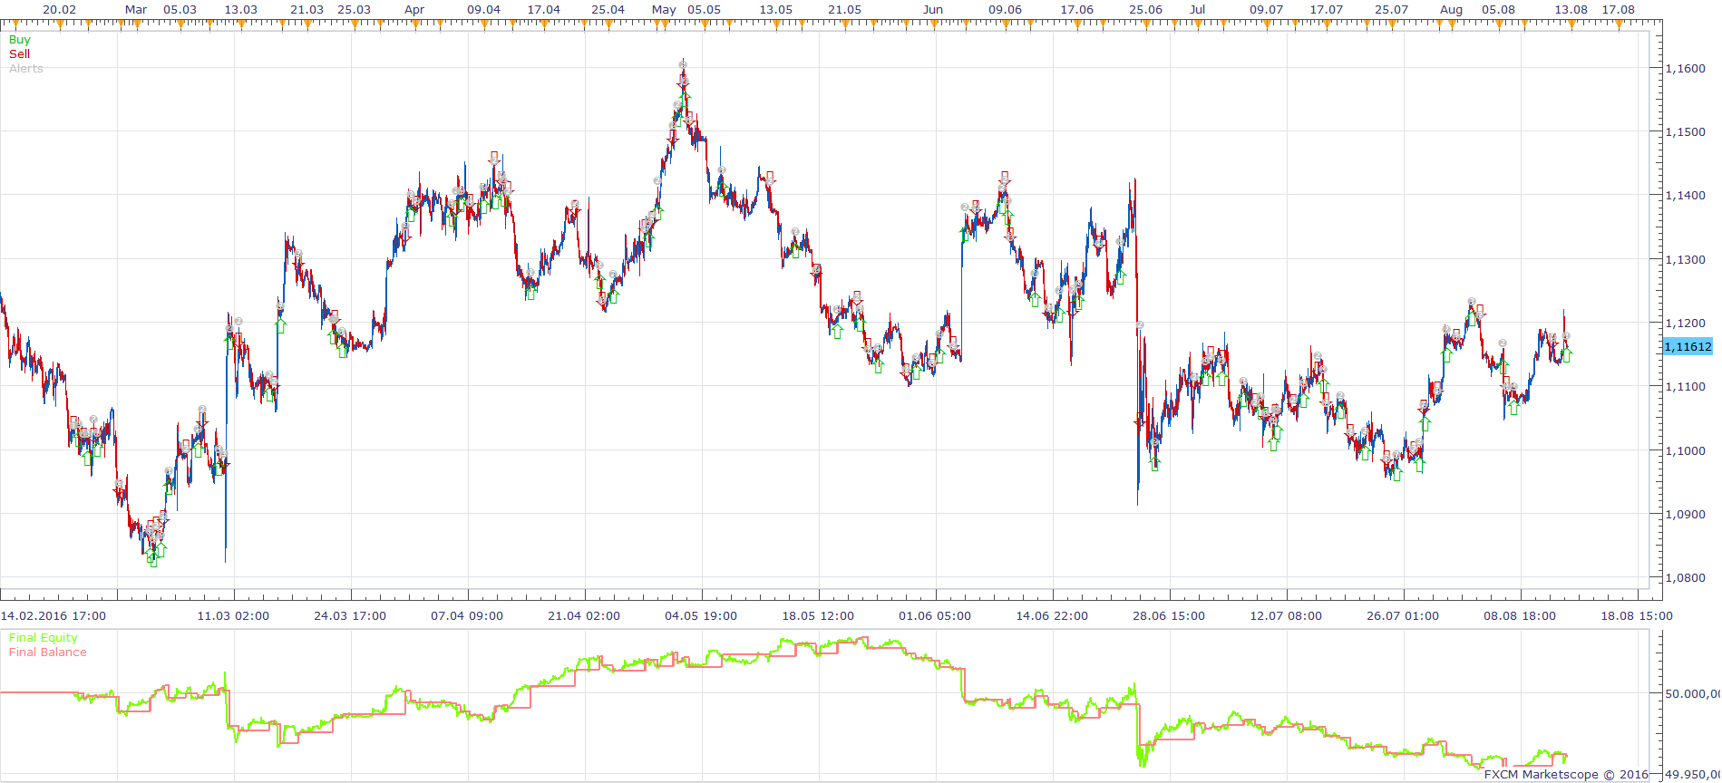Image resolution: width=1722 pixels, height=783 pixels.
Task: Click the Jun month label on top axis
Action: pos(932,10)
